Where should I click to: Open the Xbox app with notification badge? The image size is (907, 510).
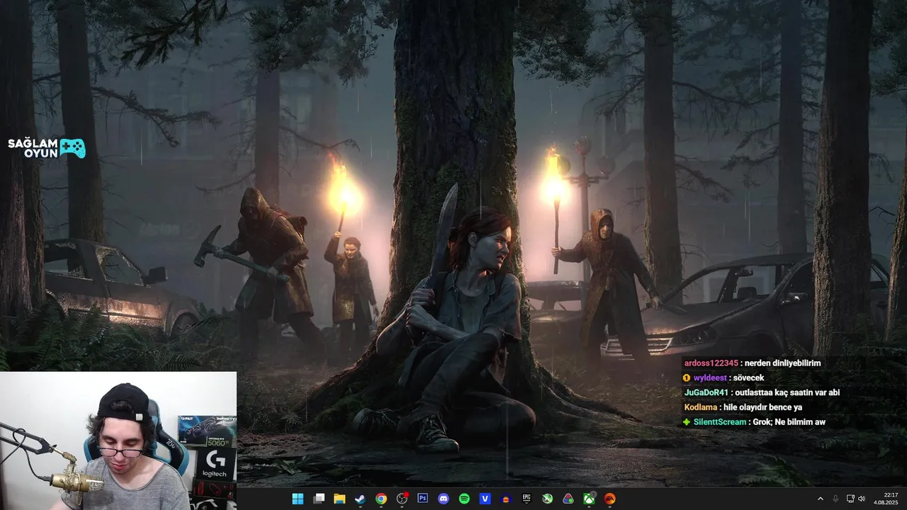[x=590, y=499]
